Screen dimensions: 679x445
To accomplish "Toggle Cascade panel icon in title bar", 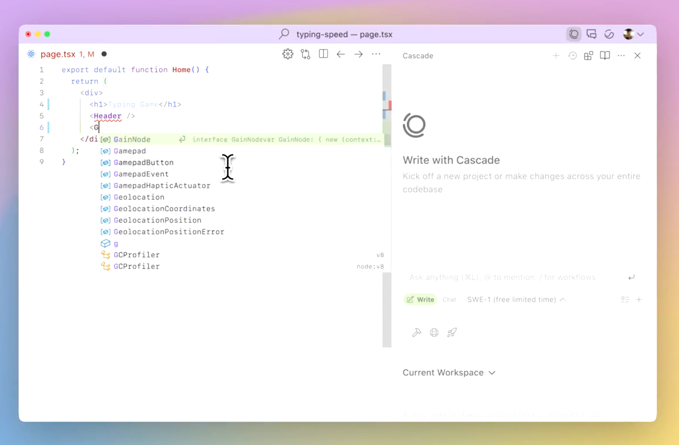I will click(x=574, y=34).
